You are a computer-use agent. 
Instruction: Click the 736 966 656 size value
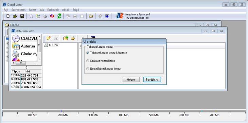[30, 83]
